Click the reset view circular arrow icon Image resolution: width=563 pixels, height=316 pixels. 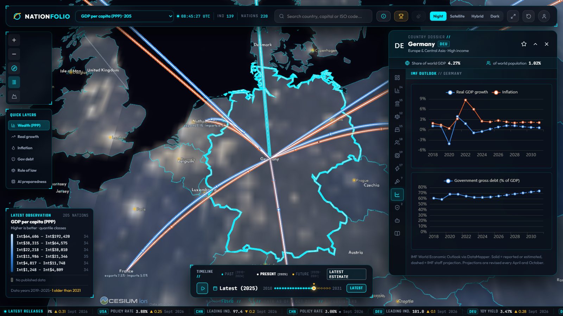[x=529, y=16]
